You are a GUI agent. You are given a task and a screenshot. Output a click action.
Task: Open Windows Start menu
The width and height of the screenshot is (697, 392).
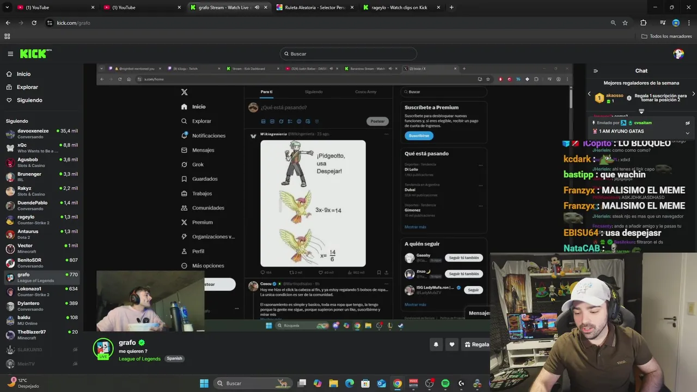[x=204, y=383]
